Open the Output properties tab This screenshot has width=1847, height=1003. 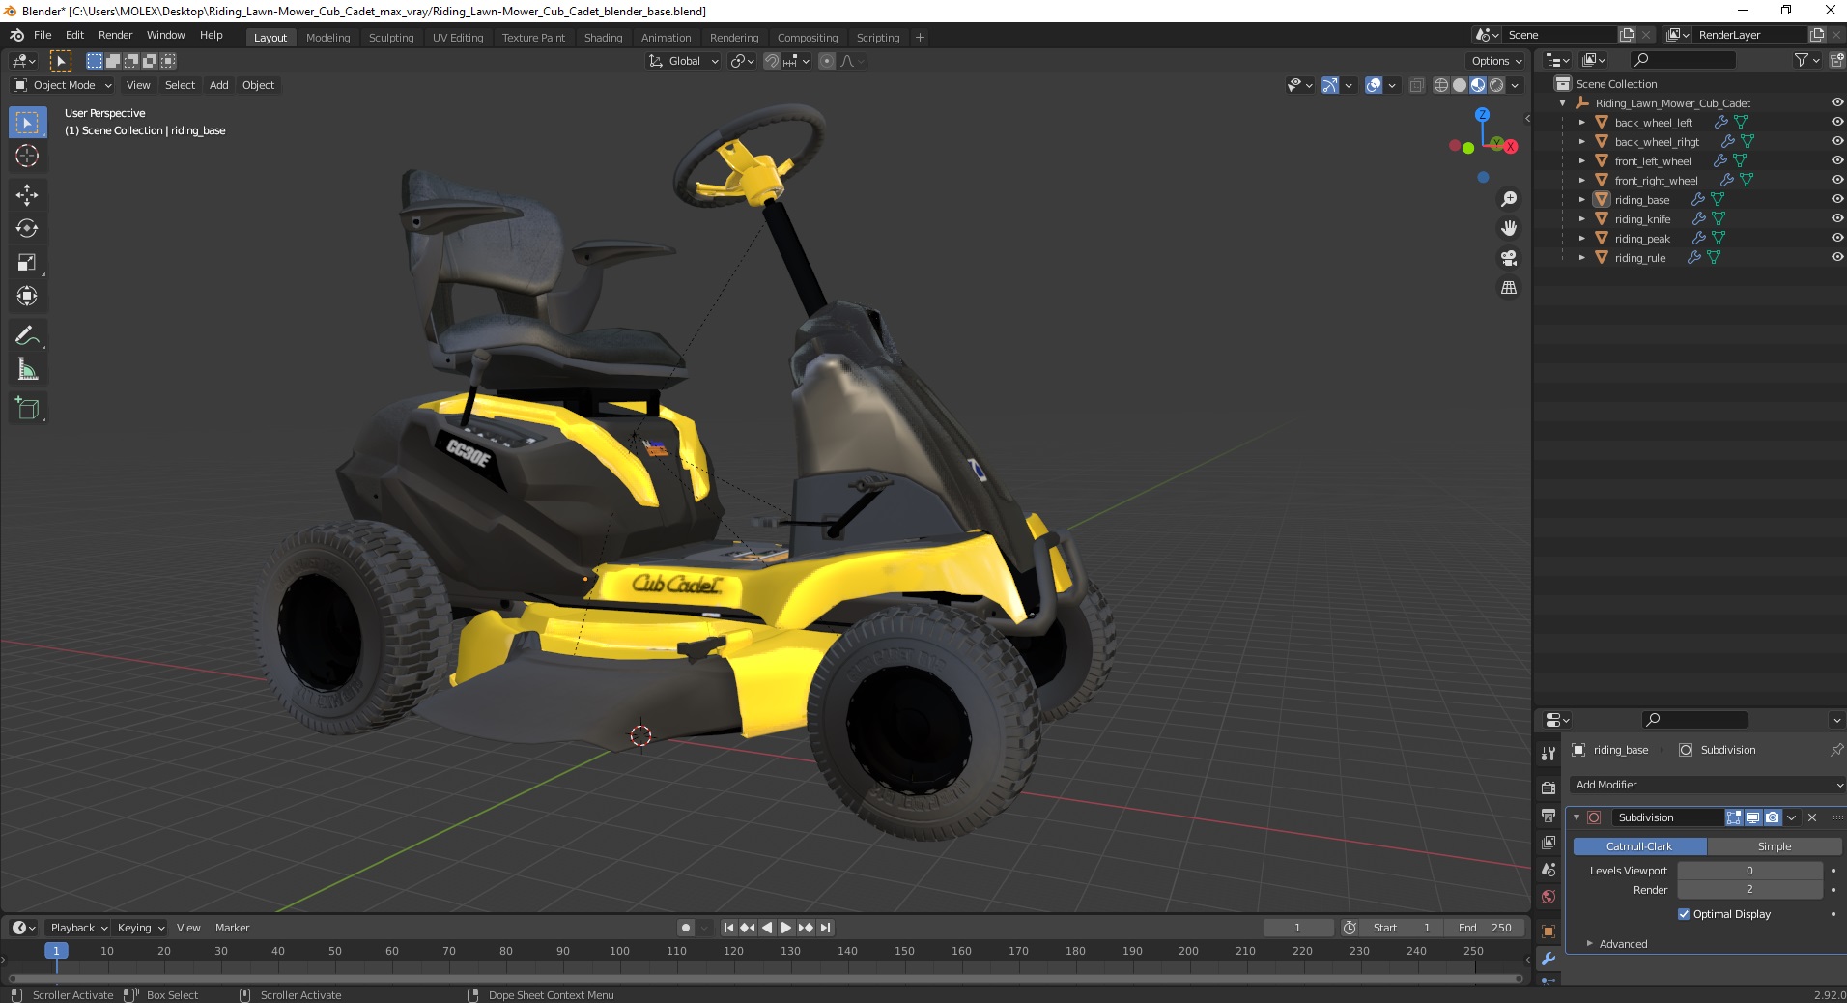1549,816
